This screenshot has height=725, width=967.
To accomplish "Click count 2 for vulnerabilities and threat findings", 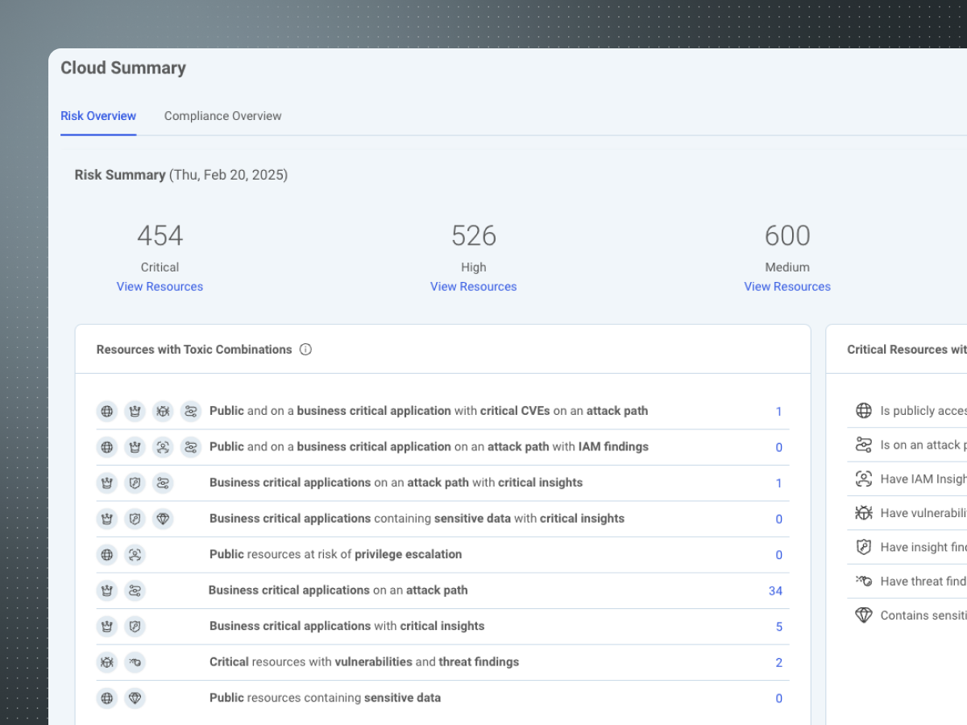I will 778,663.
